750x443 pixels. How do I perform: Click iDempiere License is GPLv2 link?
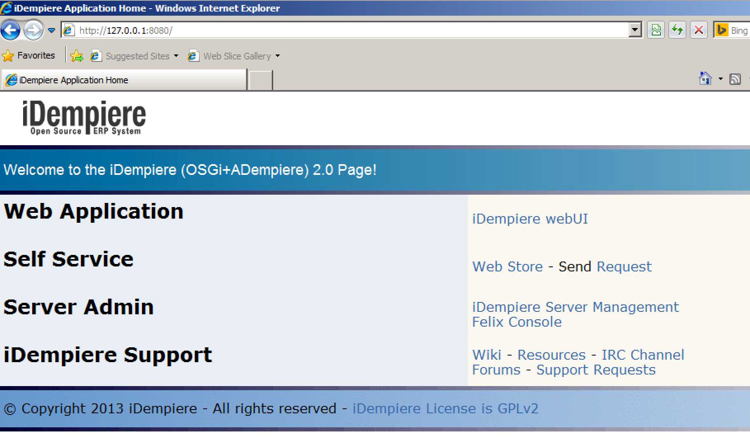(x=446, y=408)
